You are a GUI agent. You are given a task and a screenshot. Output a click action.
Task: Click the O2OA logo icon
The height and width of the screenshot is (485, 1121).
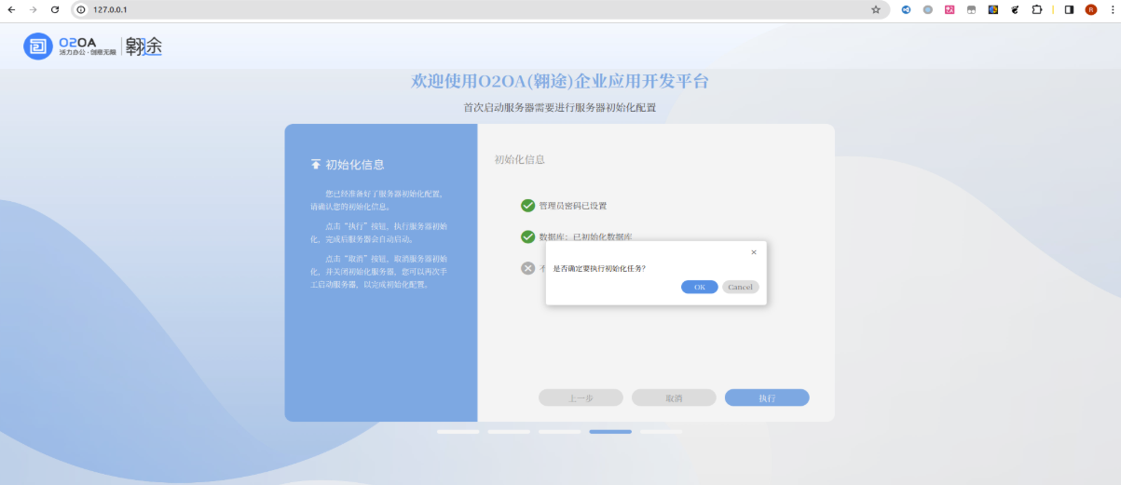point(38,47)
